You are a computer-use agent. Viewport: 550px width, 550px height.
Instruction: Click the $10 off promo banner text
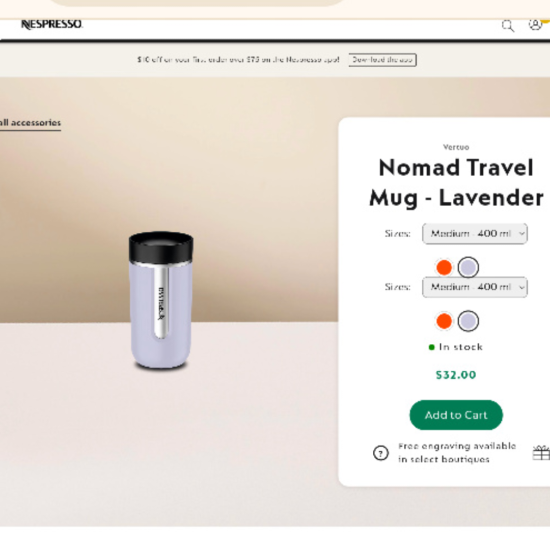point(238,60)
